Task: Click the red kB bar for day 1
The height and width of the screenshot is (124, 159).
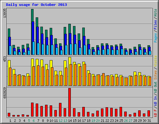Action: click(x=9, y=115)
